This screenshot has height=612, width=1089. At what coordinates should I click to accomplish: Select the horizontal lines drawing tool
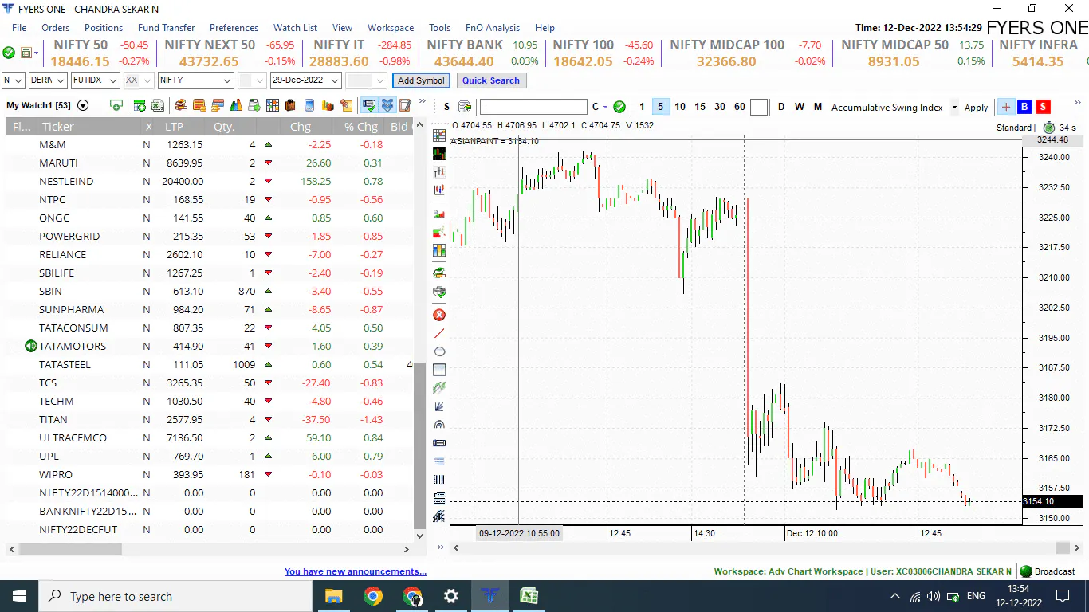[439, 461]
